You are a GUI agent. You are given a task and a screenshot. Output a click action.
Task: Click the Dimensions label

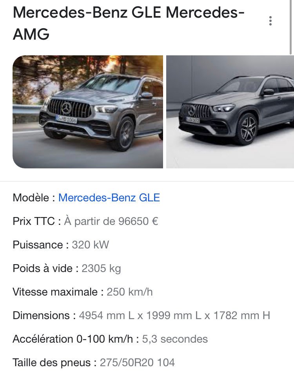44,316
